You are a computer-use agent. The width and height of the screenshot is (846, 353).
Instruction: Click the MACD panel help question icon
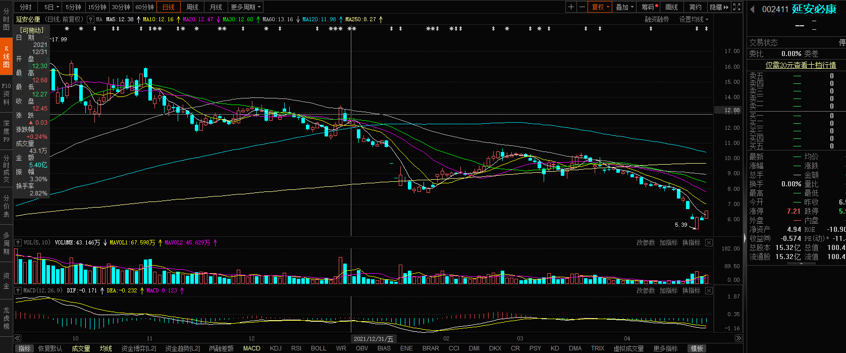tap(18, 291)
